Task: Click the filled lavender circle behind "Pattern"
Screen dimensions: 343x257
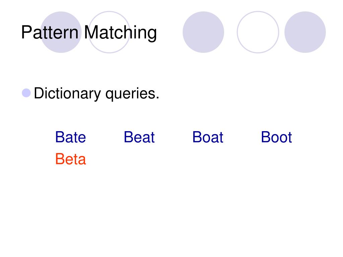Action: coord(61,32)
